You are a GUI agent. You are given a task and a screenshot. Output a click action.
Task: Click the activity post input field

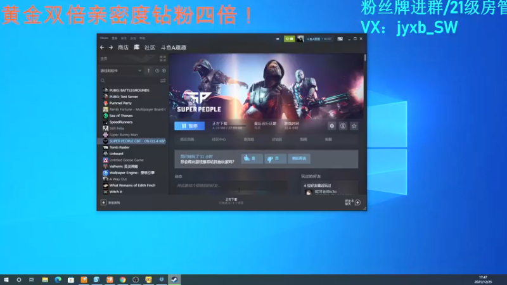tap(231, 186)
